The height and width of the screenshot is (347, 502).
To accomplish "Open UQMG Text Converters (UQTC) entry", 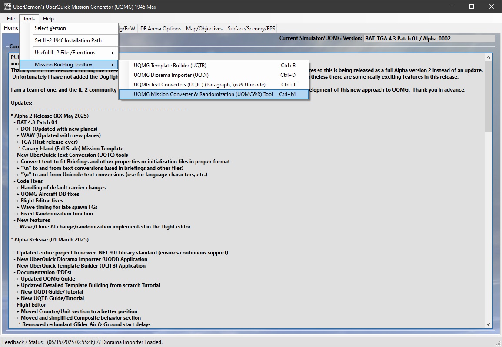I will coord(213,85).
